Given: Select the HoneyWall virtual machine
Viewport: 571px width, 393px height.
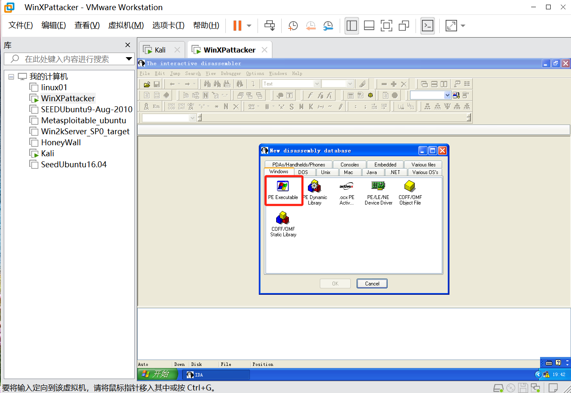Looking at the screenshot, I should pyautogui.click(x=61, y=142).
